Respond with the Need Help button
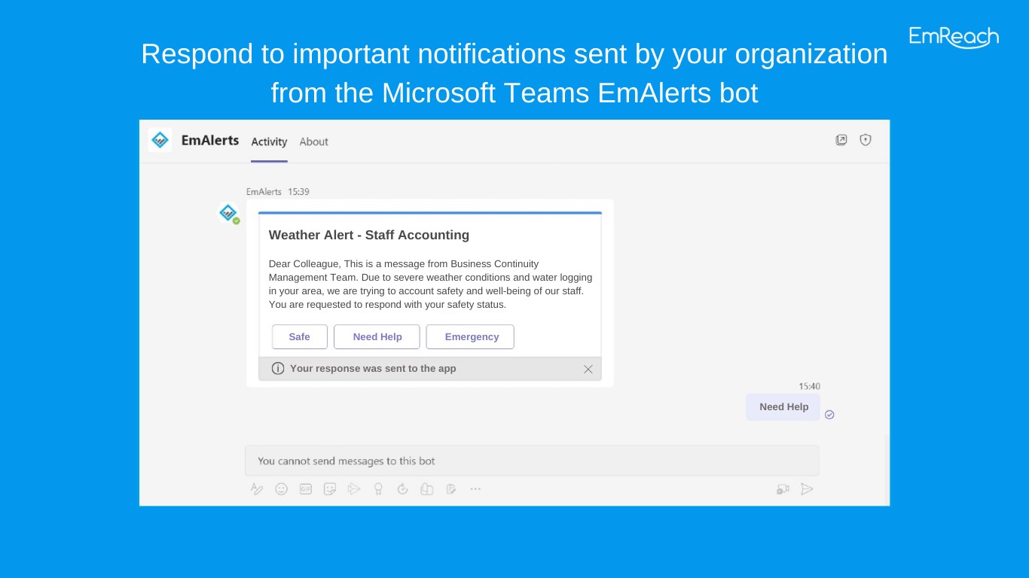Screen dimensions: 1029x578 377,337
